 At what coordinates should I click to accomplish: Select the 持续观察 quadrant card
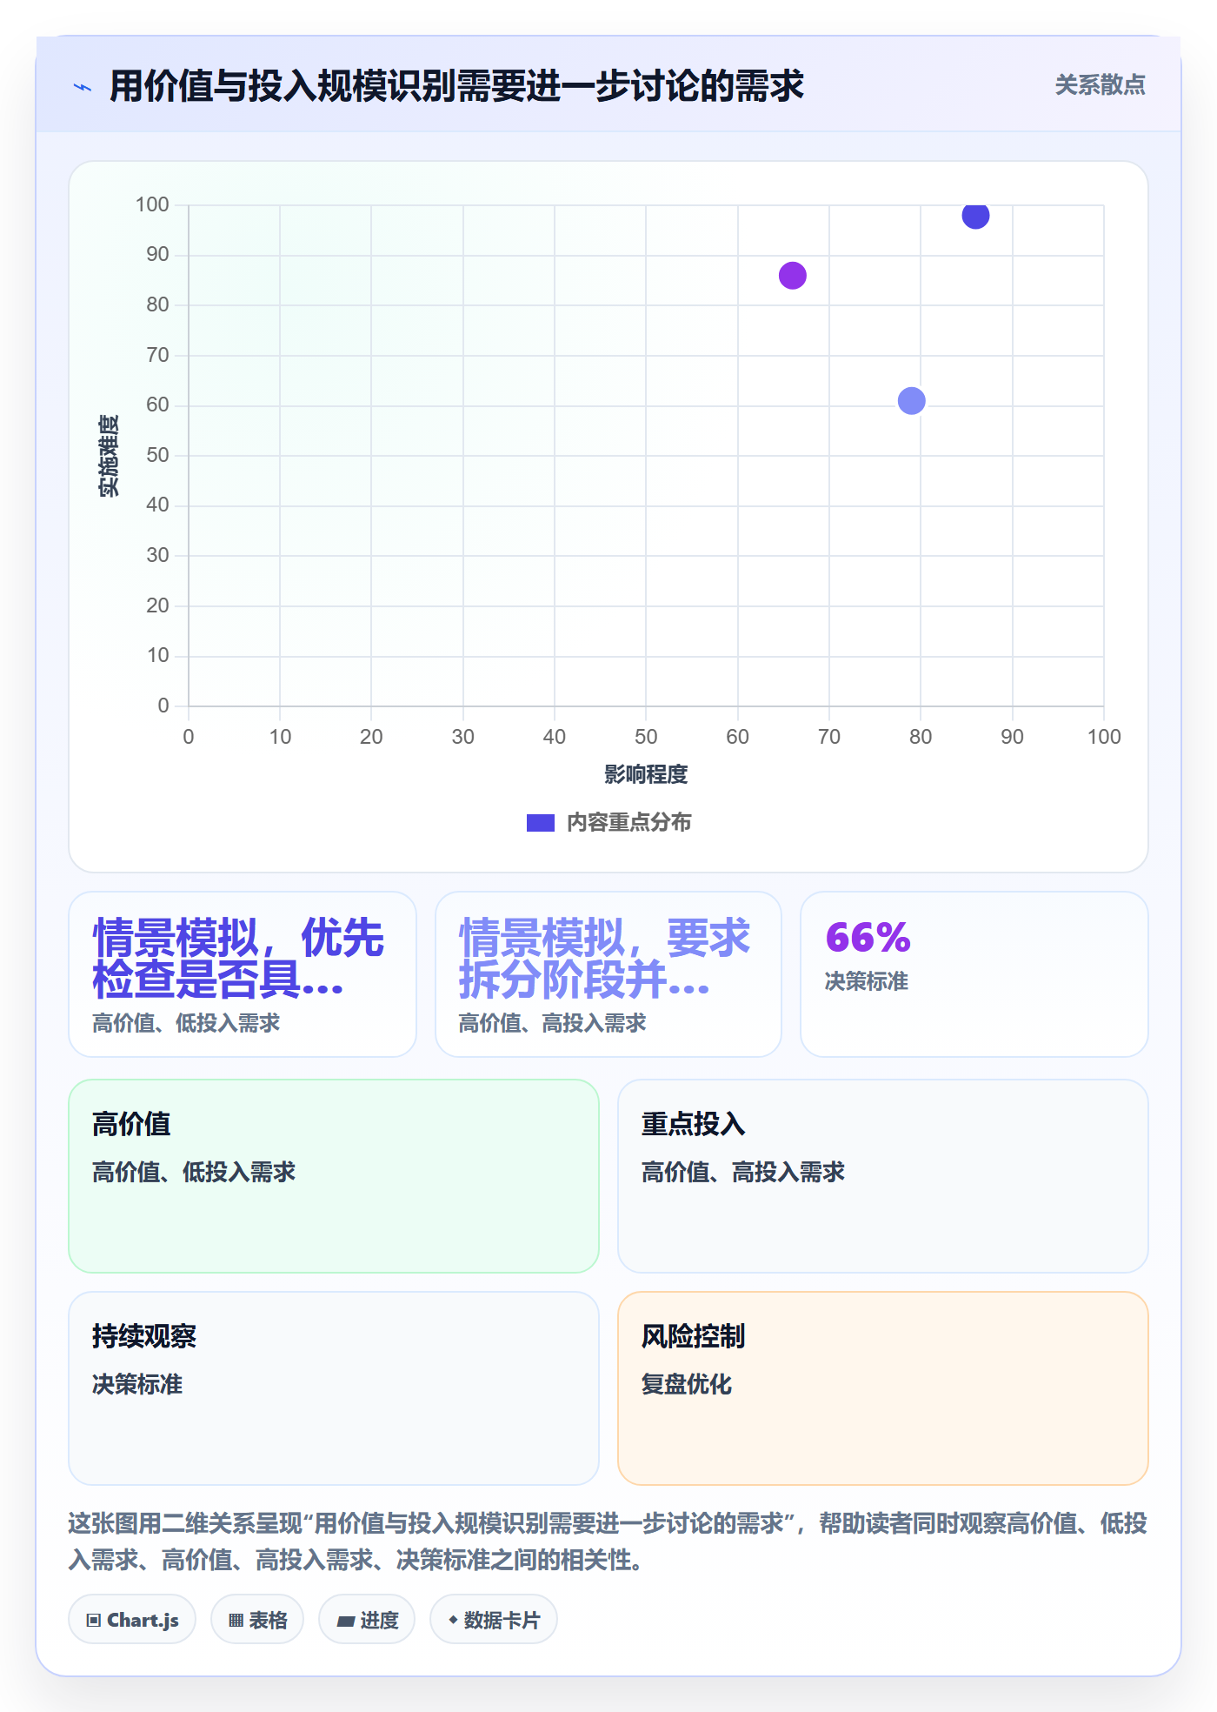334,1388
